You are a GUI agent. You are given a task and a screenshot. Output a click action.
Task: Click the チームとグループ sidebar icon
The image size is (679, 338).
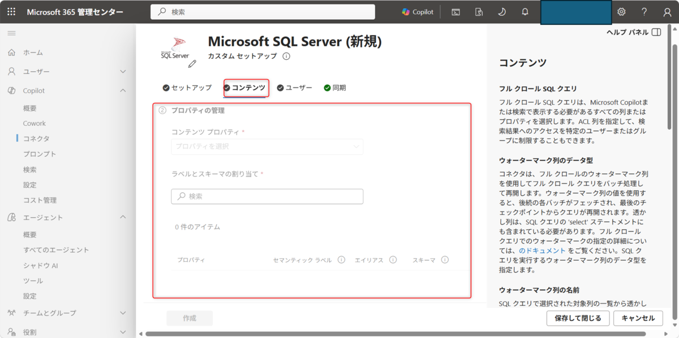11,313
